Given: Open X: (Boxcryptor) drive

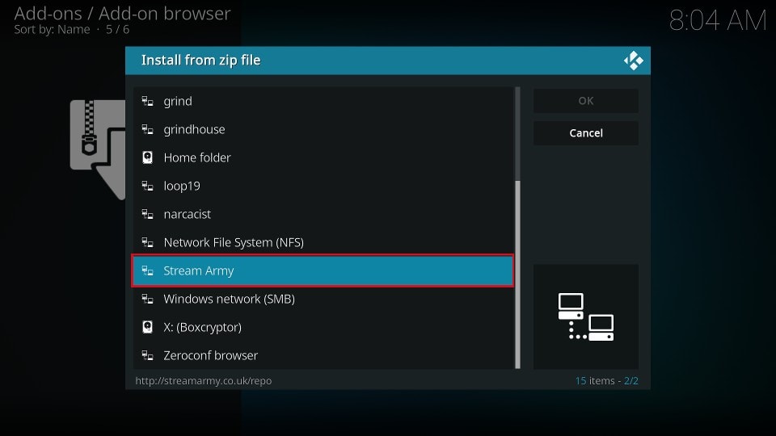Looking at the screenshot, I should click(323, 327).
